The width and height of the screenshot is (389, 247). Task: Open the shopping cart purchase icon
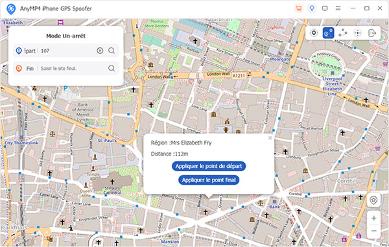pyautogui.click(x=299, y=8)
